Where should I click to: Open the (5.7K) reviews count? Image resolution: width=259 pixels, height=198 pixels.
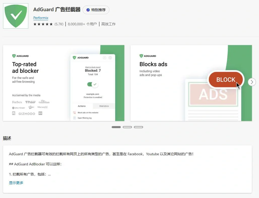pos(59,24)
